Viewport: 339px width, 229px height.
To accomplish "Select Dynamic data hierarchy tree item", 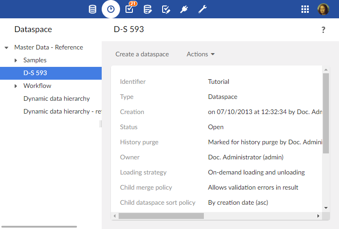I will tap(56, 98).
